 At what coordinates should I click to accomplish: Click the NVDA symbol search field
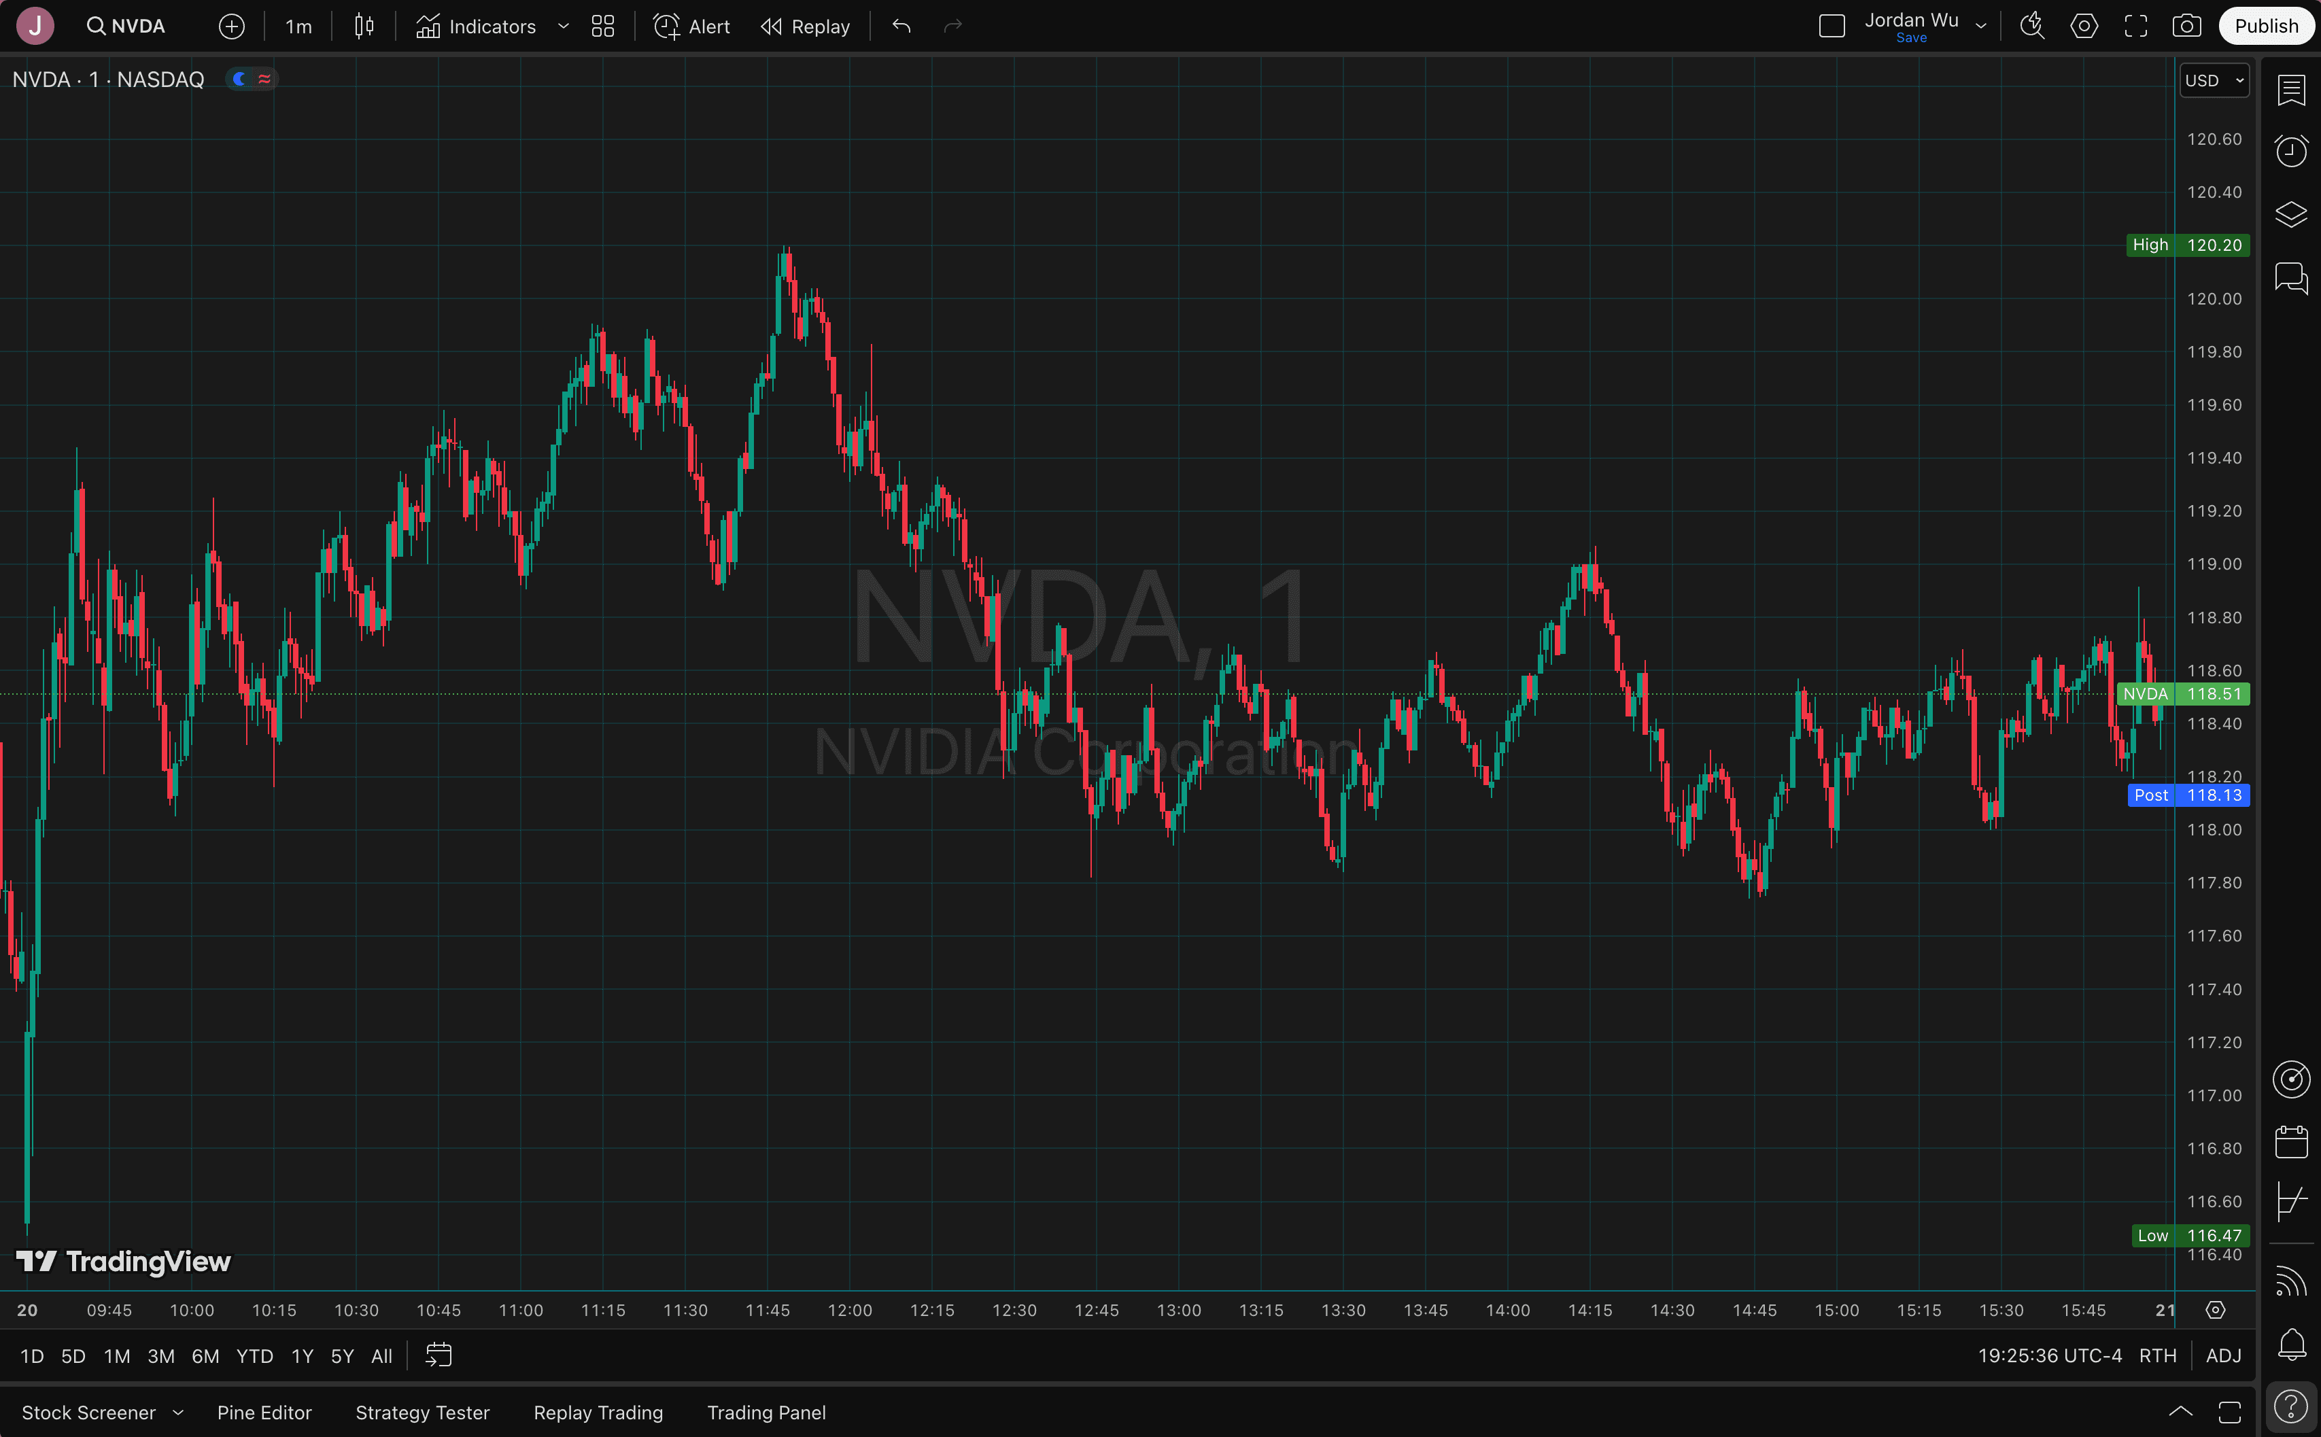click(126, 27)
